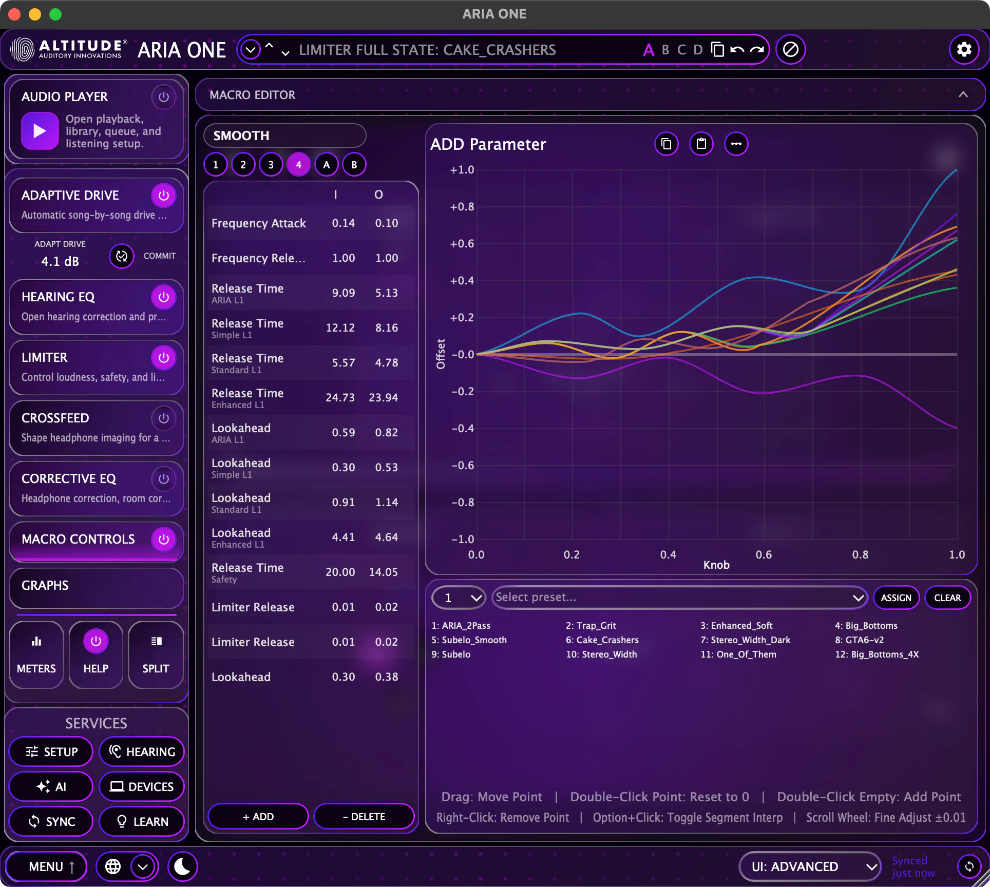
Task: Click the Assign button
Action: pyautogui.click(x=896, y=597)
